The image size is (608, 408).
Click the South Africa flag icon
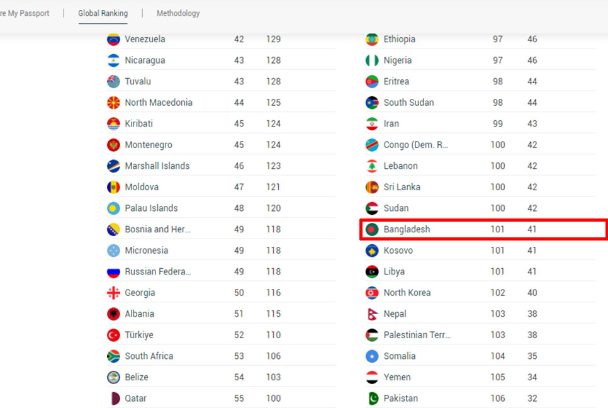pyautogui.click(x=114, y=356)
